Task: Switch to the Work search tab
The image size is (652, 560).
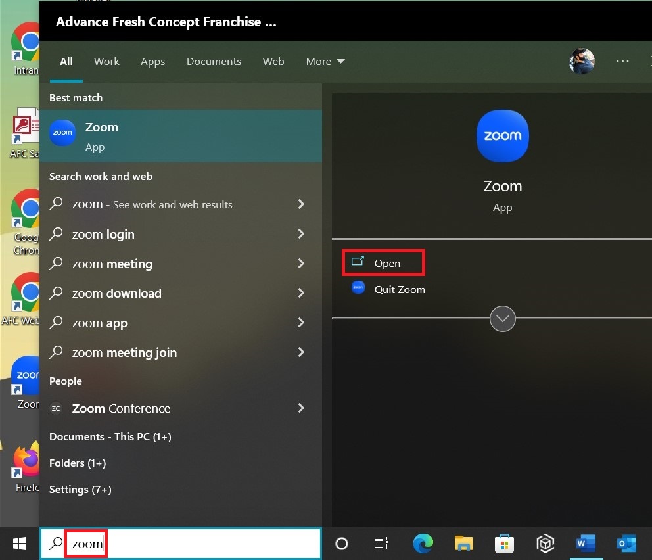Action: 106,62
